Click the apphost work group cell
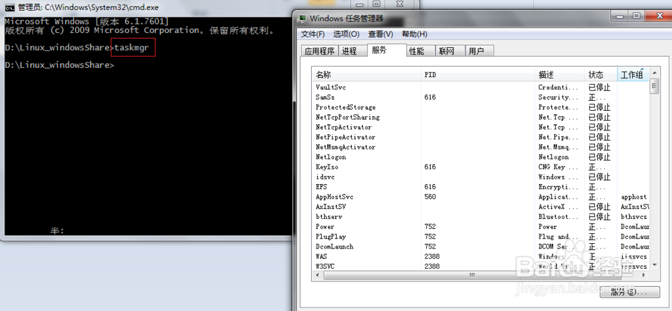The image size is (672, 311). [x=634, y=197]
